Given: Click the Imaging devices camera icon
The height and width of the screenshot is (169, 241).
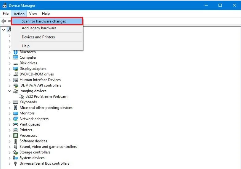Looking at the screenshot, I should 16,91.
